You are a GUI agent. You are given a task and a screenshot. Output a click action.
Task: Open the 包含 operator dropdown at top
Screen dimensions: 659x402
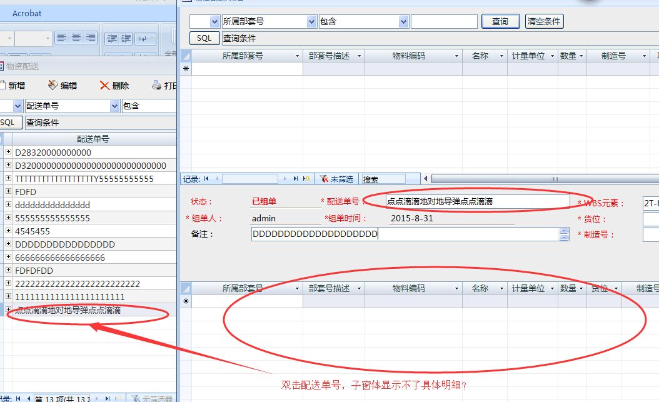(404, 21)
